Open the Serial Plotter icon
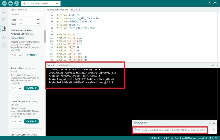This screenshot has height=140, width=220. click(209, 4)
